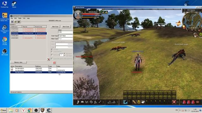Click Advanced Options at bottom of Cheat Engine
Image resolution: width=202 pixels, height=113 pixels.
click(x=16, y=92)
